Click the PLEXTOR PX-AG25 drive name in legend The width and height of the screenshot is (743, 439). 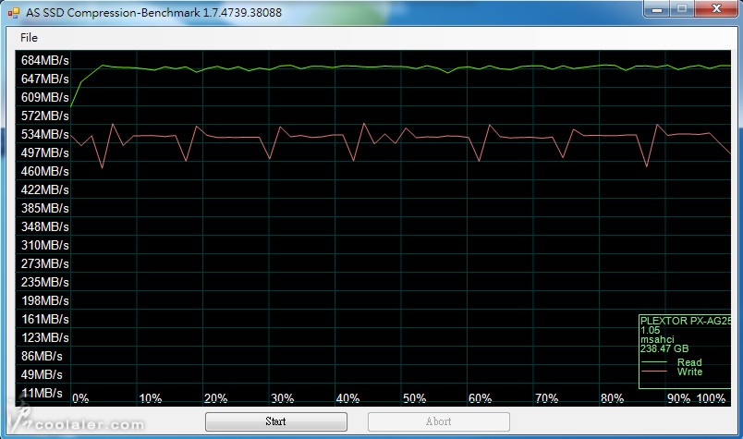(686, 321)
